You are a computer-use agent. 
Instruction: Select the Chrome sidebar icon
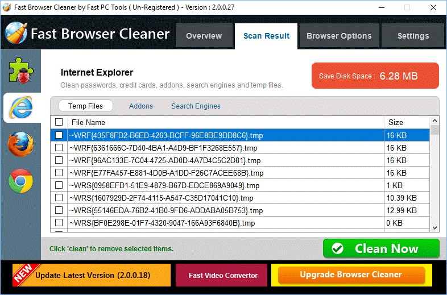click(21, 181)
